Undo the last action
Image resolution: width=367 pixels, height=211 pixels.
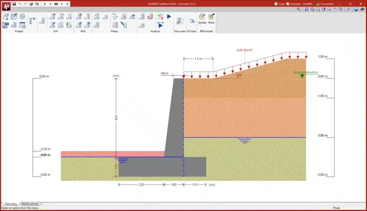coord(20,4)
